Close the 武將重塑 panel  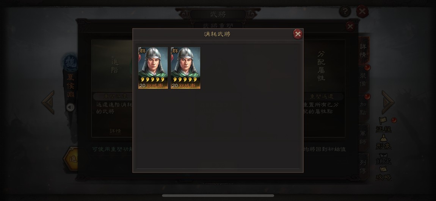tap(350, 26)
